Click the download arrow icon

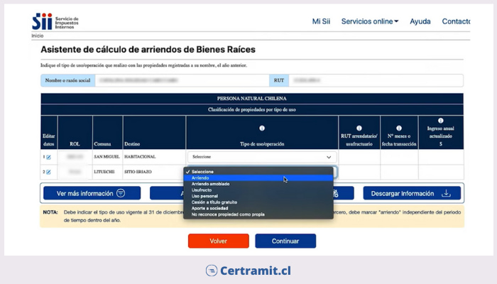(x=446, y=193)
